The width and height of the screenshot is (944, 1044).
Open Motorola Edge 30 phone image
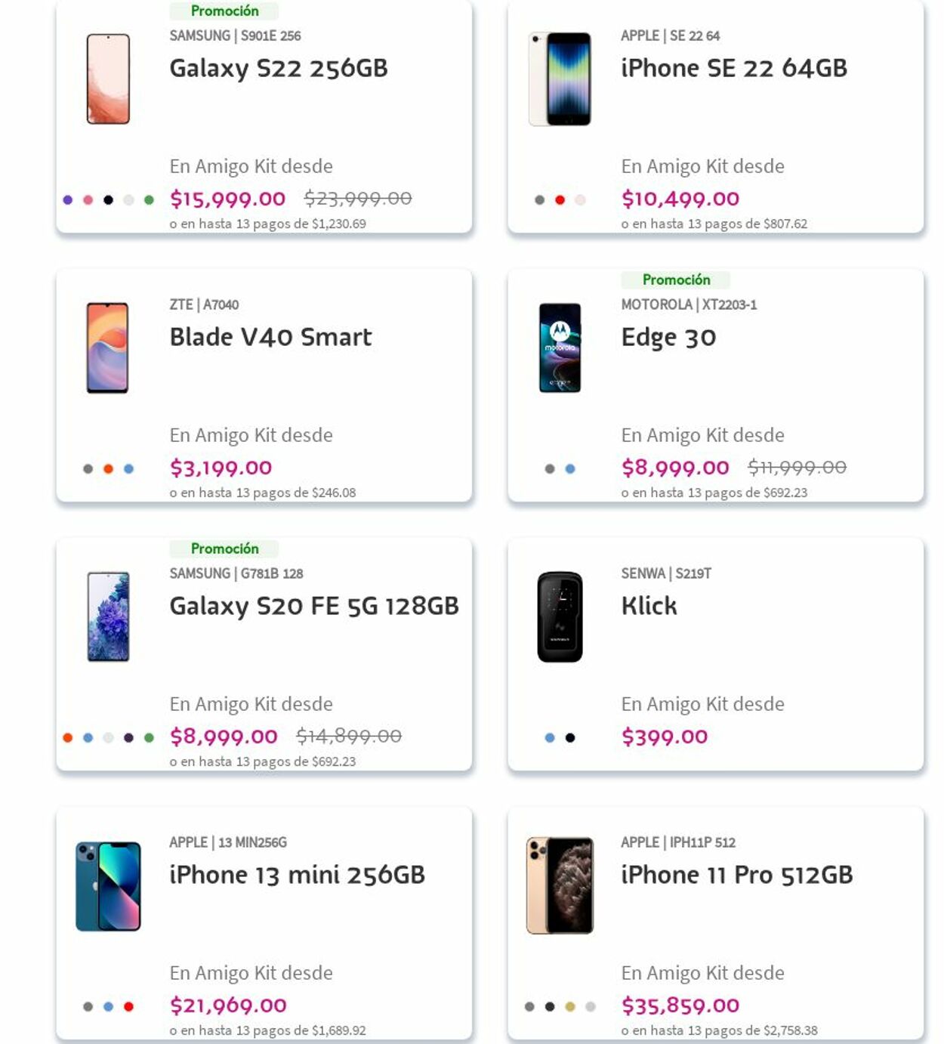pos(560,347)
